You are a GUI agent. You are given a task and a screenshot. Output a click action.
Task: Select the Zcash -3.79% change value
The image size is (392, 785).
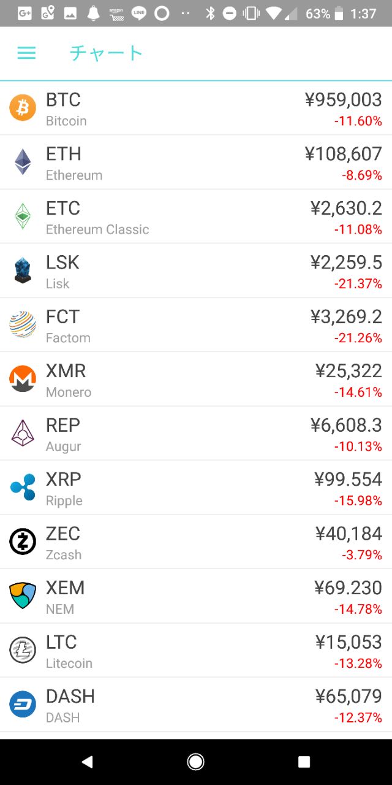click(x=361, y=555)
